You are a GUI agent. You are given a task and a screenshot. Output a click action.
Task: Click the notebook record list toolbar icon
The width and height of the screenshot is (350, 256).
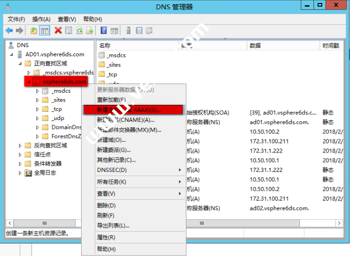(139, 31)
